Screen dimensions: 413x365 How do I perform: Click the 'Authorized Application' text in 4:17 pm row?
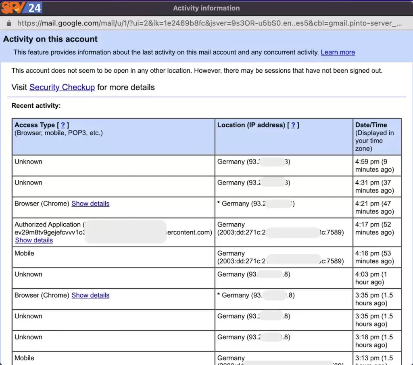pyautogui.click(x=48, y=224)
